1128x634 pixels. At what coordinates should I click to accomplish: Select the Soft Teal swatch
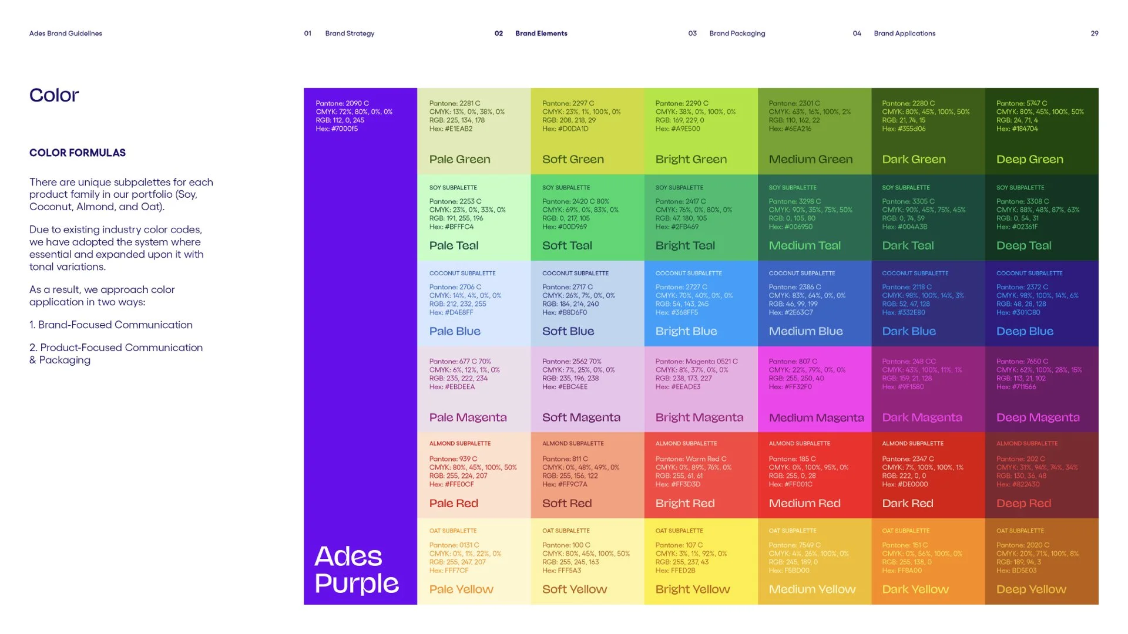pos(587,217)
